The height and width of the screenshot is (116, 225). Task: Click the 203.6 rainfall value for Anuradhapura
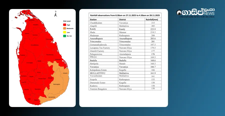pos(153,39)
